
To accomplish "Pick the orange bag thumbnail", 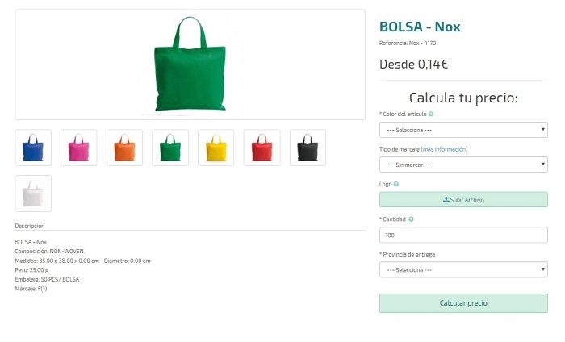I will pos(124,148).
